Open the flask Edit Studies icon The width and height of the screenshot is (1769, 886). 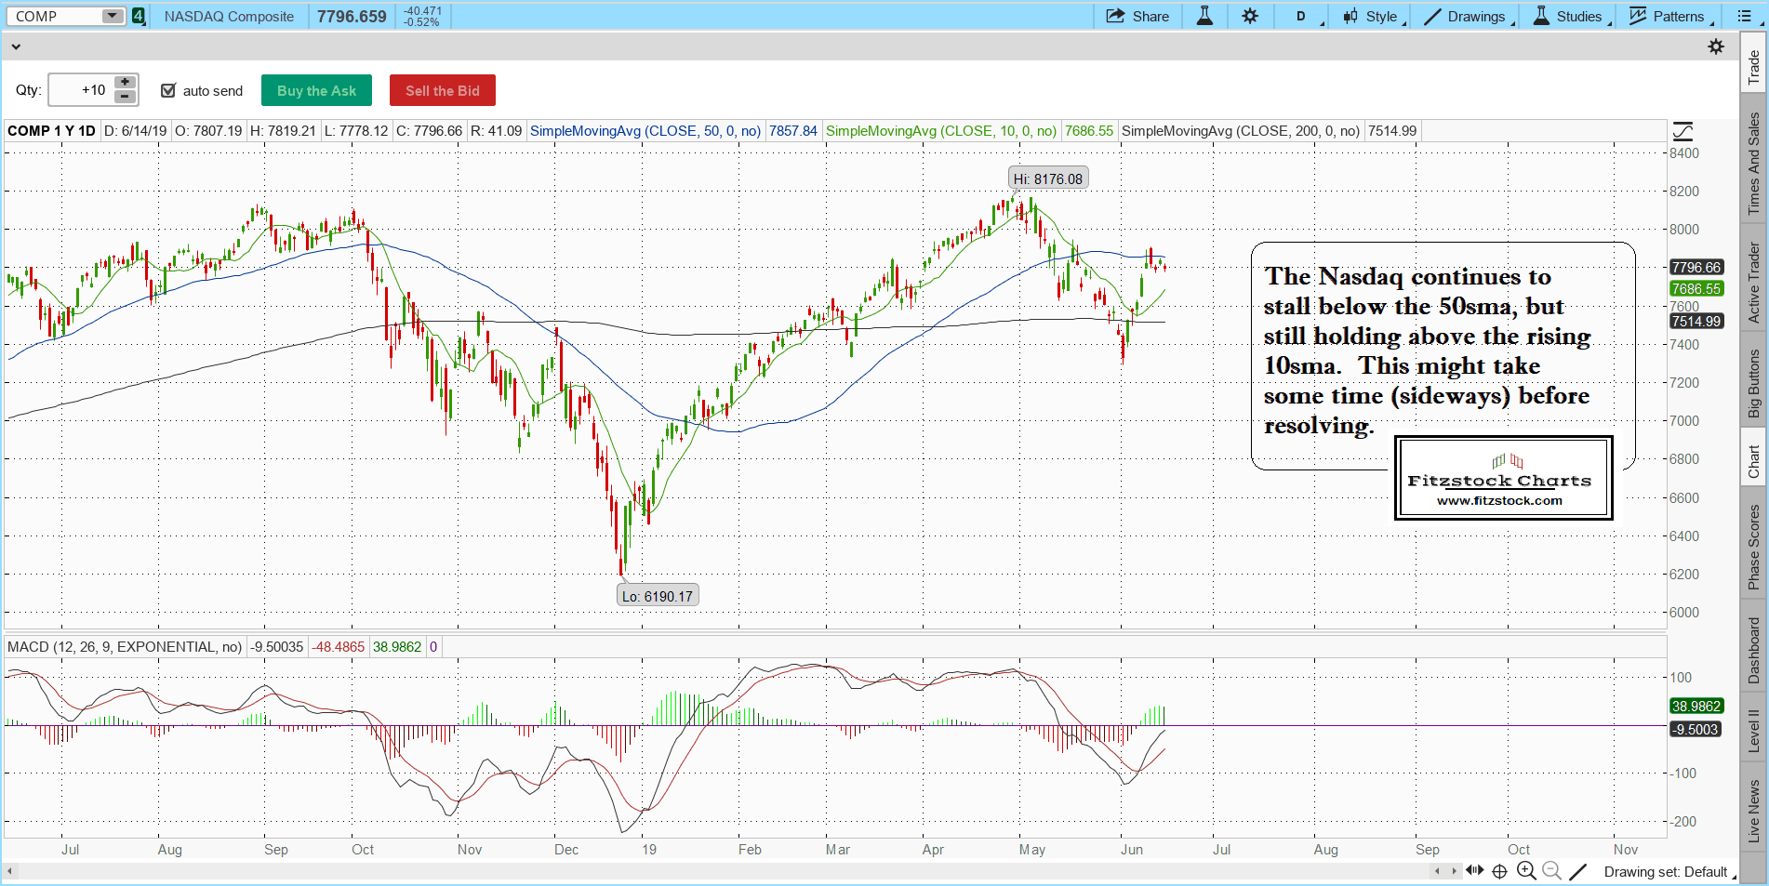(x=1204, y=16)
